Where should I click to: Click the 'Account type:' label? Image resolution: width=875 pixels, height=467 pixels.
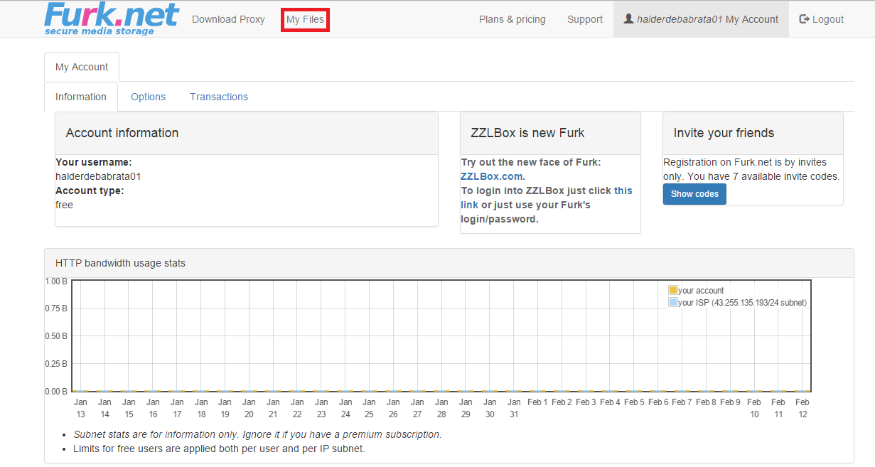[x=90, y=190]
